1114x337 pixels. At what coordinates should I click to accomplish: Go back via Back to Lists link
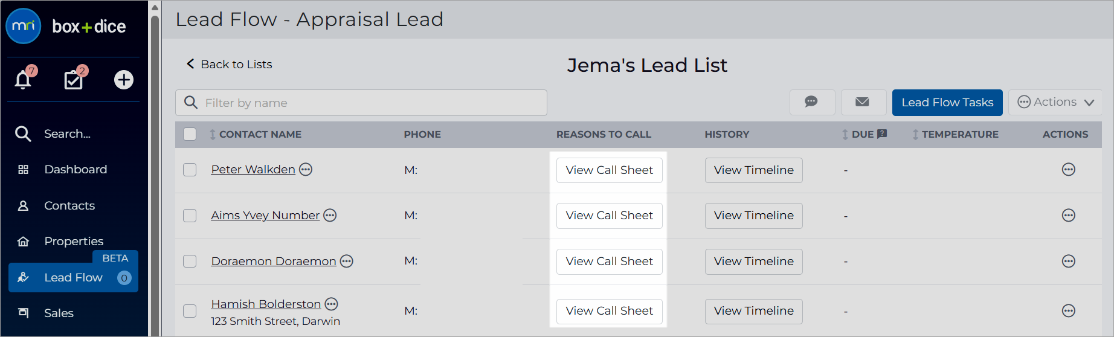pyautogui.click(x=229, y=64)
